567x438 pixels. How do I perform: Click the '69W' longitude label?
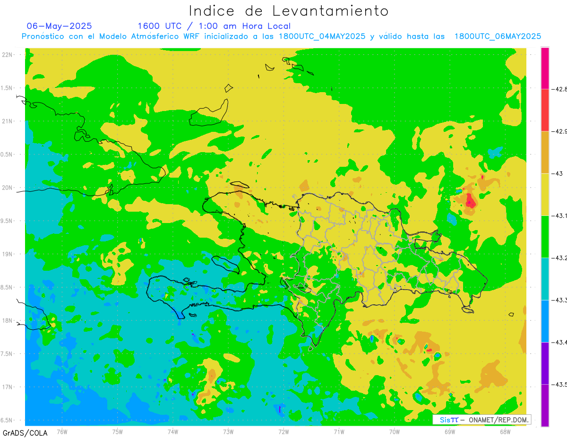point(450,431)
